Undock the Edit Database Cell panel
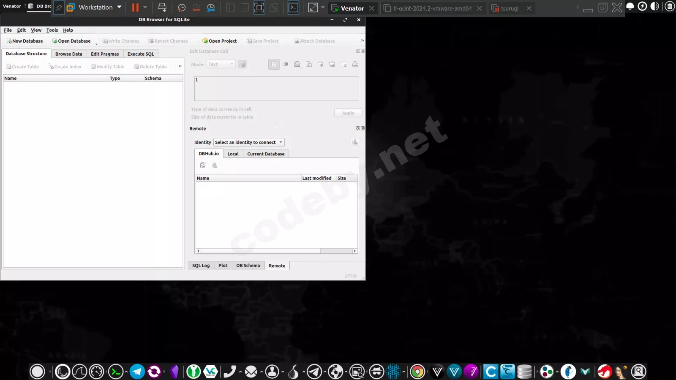 pos(358,51)
